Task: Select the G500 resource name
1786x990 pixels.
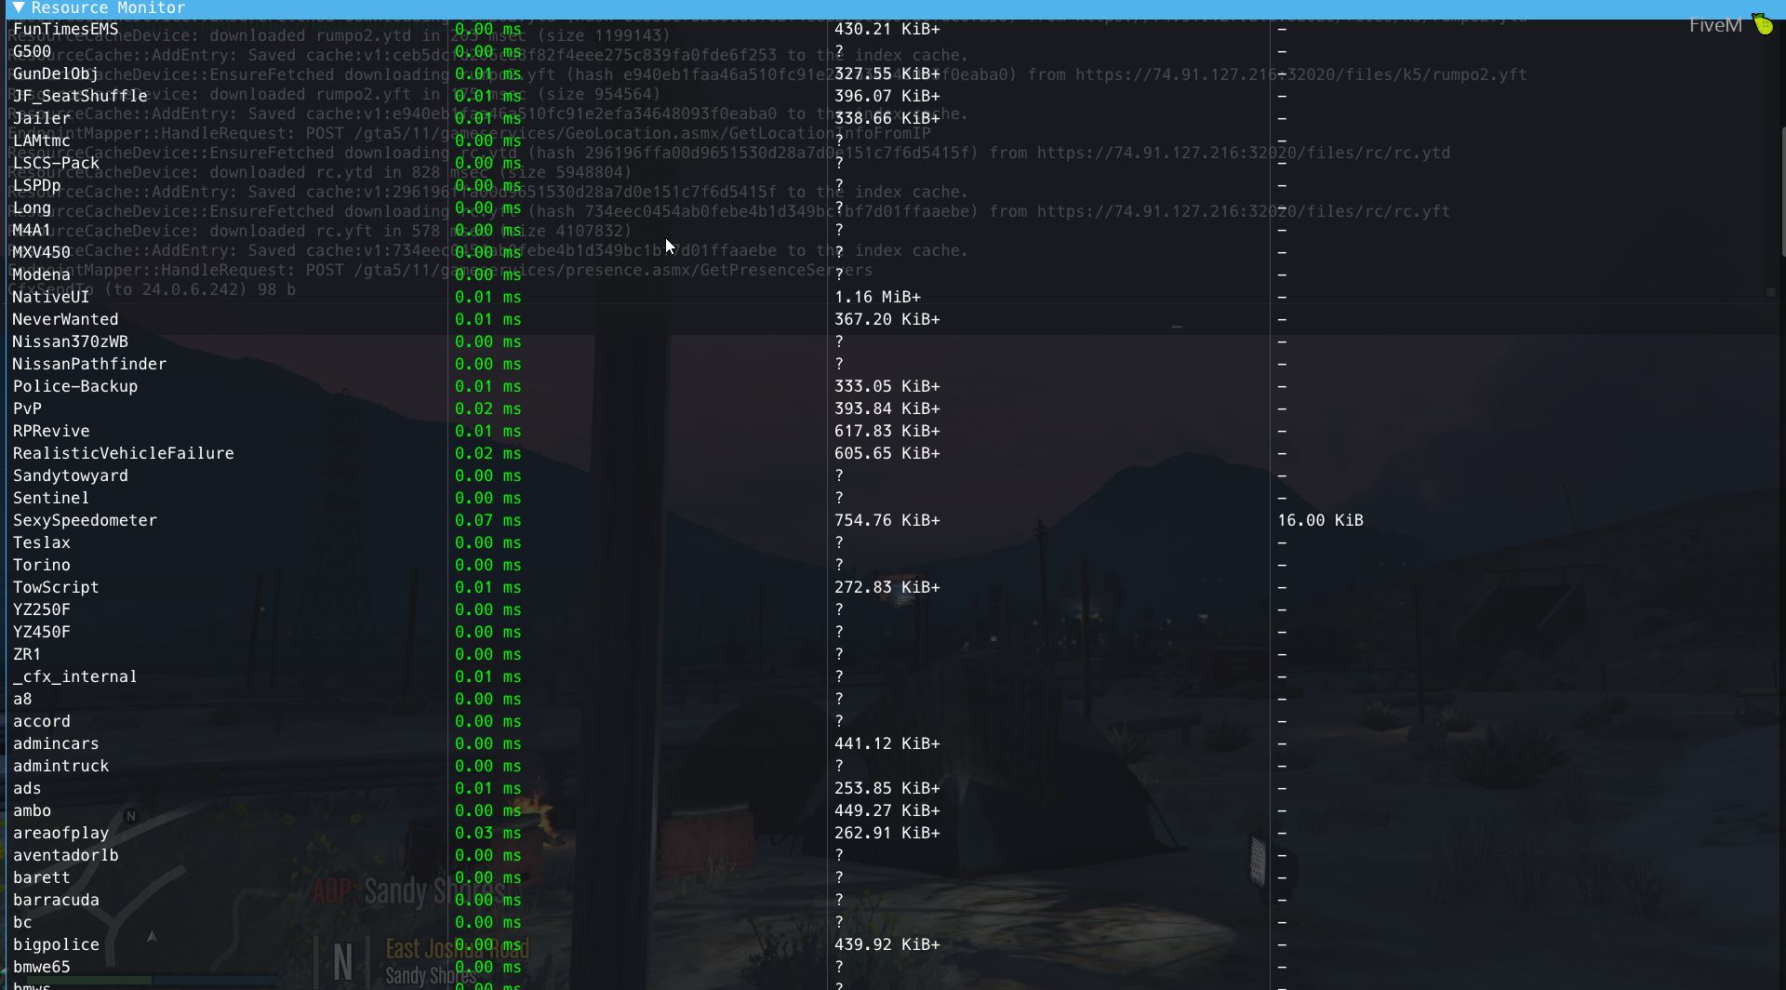Action: [33, 51]
